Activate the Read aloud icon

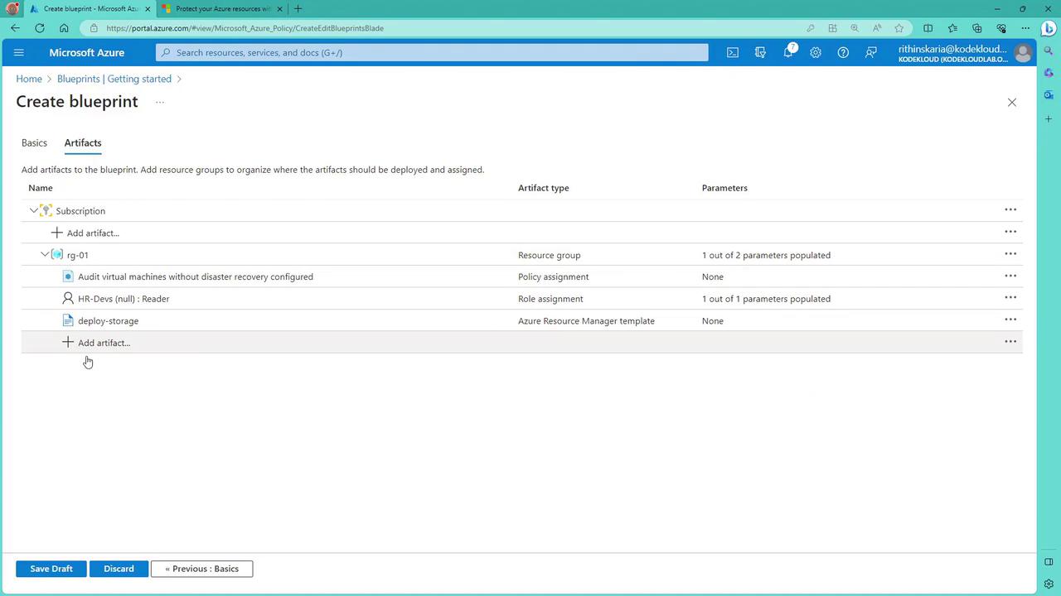click(877, 28)
